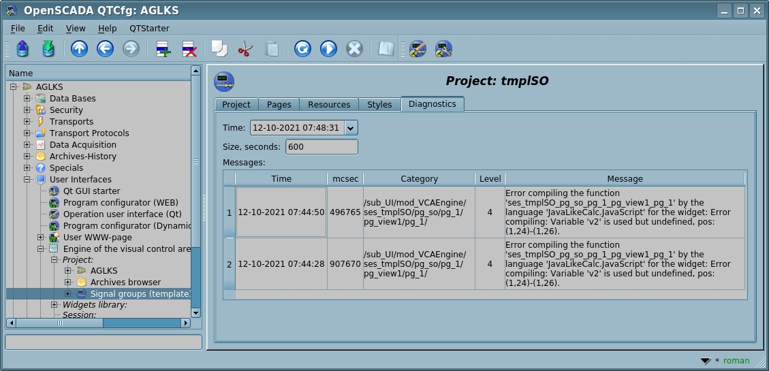Click the Copy item toolbar icon

220,49
